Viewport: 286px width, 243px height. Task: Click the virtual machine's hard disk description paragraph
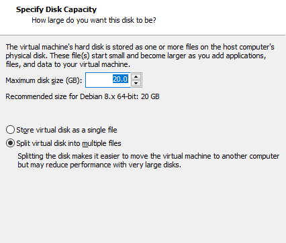point(140,56)
